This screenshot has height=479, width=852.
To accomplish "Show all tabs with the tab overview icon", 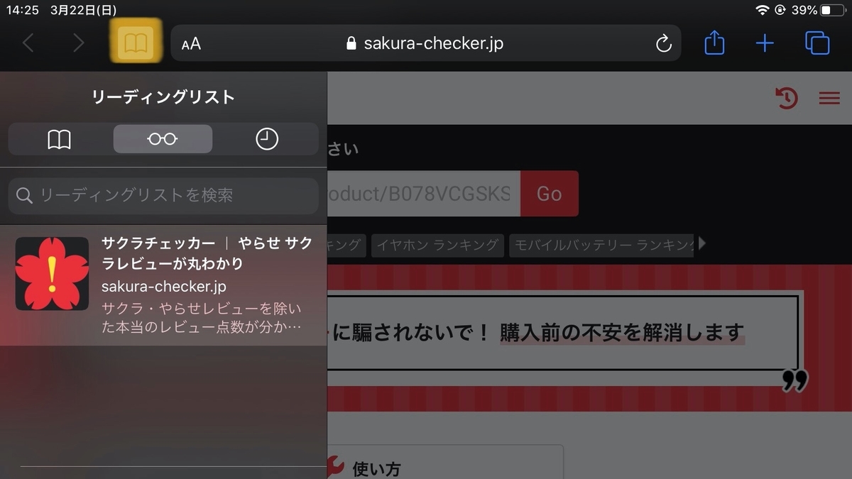I will coord(817,43).
